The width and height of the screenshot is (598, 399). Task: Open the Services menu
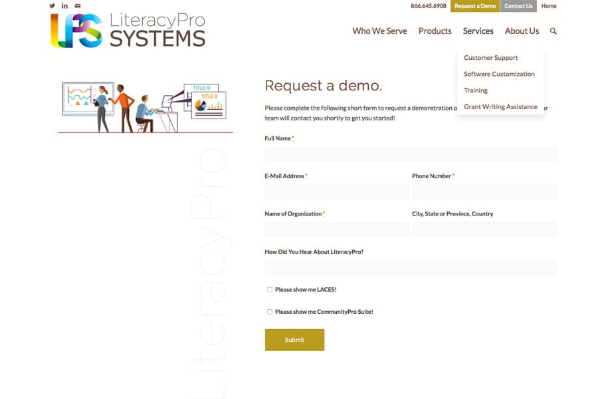(478, 31)
